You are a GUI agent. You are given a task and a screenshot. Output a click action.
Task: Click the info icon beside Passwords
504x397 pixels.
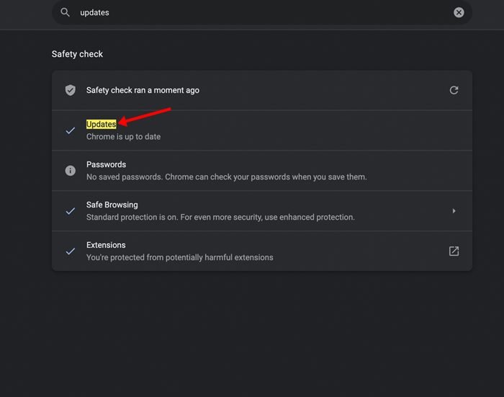pyautogui.click(x=71, y=171)
